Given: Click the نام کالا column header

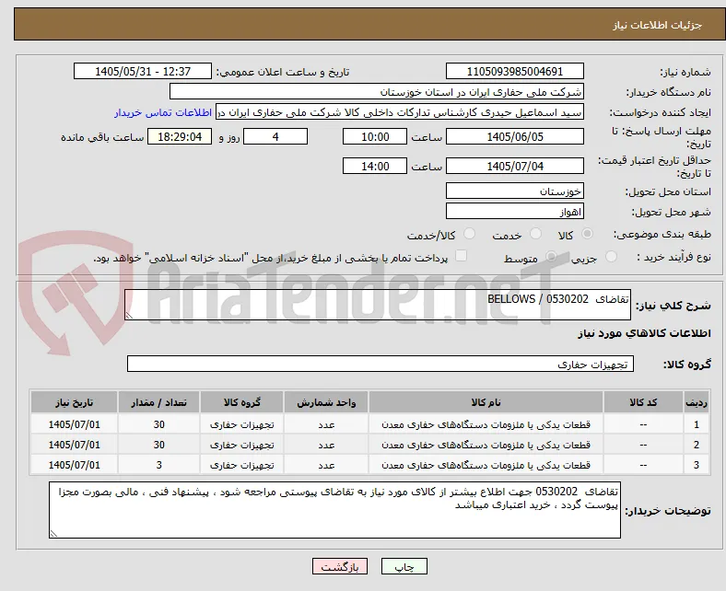Looking at the screenshot, I should 486,402.
